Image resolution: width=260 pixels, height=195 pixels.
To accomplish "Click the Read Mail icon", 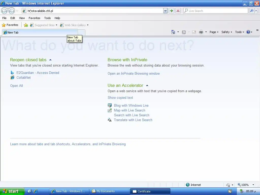I will [x=194, y=32].
